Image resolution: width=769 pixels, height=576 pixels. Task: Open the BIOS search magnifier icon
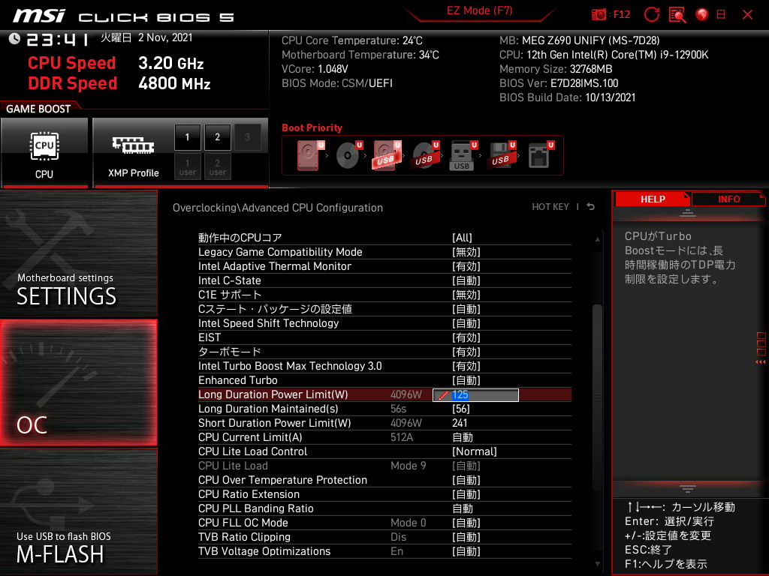tap(677, 15)
